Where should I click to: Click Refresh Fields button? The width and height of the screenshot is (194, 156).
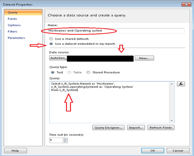coord(161,127)
